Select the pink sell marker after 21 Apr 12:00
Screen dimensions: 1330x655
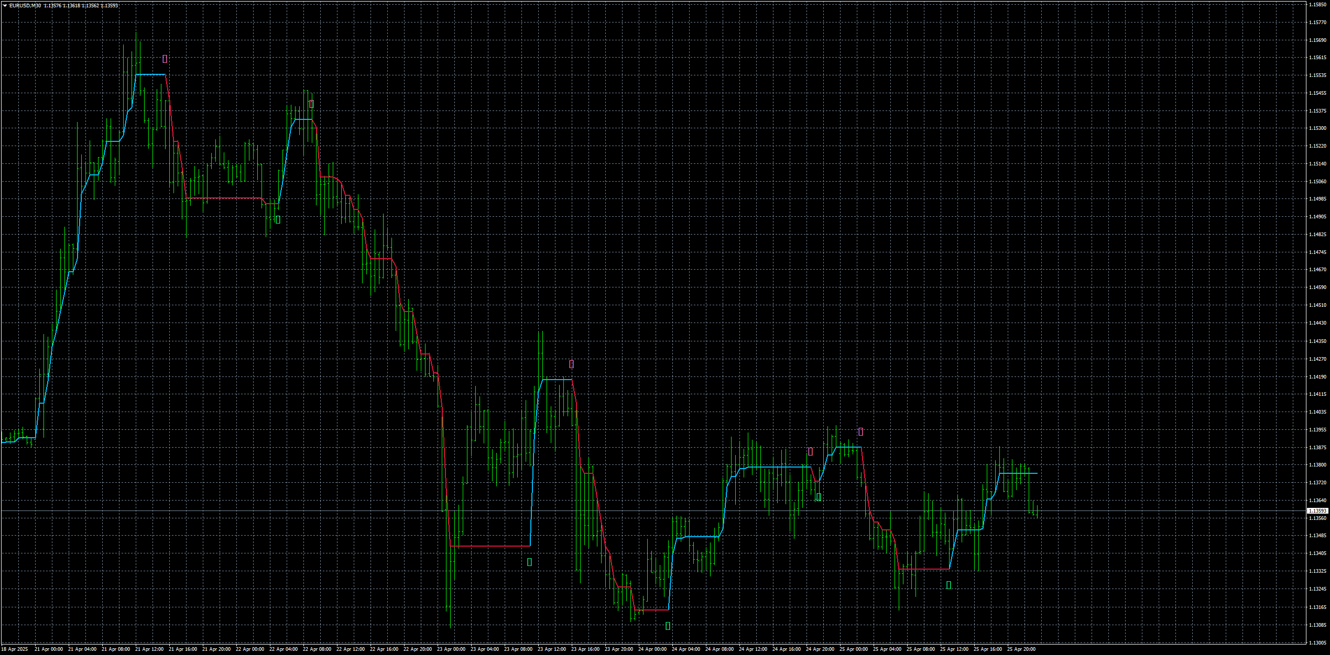pos(165,59)
